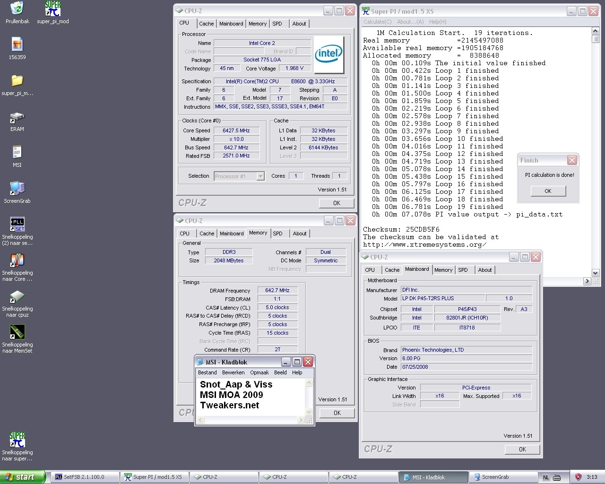Click the CPU-Z icon in the Memory window's title bar
605x484 pixels.
tap(179, 220)
